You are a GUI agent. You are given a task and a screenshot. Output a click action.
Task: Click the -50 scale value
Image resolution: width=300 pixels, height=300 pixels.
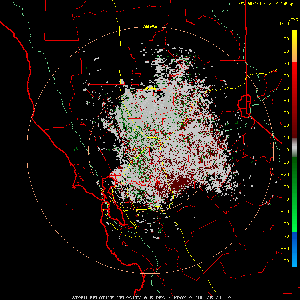[285, 212]
